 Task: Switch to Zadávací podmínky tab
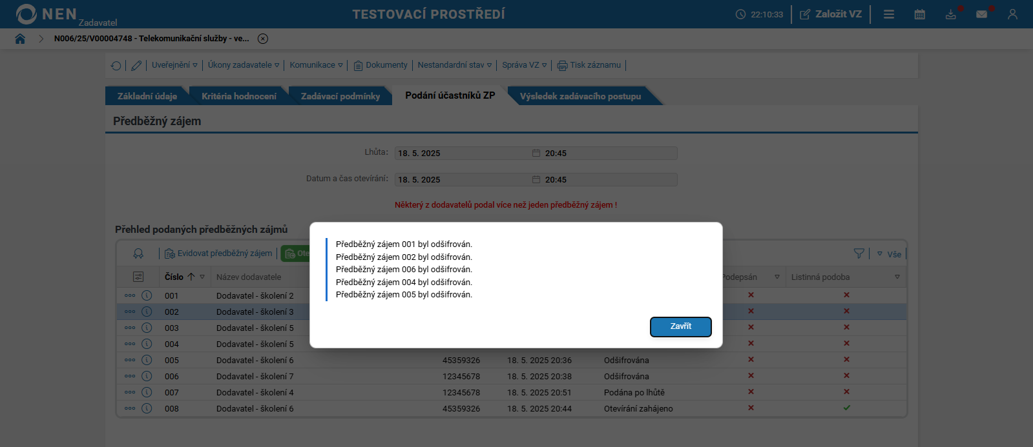[340, 96]
